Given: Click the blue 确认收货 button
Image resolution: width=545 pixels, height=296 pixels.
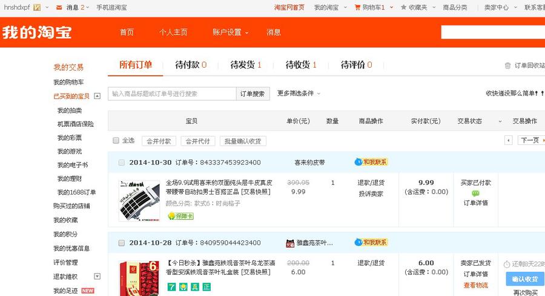Looking at the screenshot, I should tap(525, 279).
